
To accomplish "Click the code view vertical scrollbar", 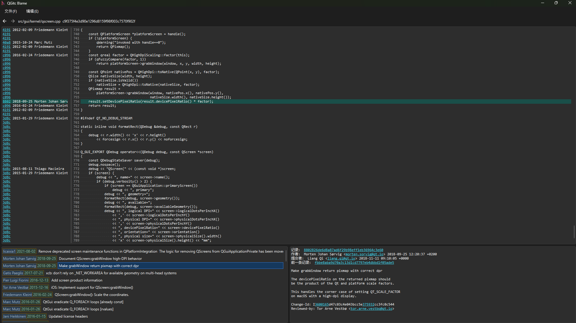I will point(574,232).
